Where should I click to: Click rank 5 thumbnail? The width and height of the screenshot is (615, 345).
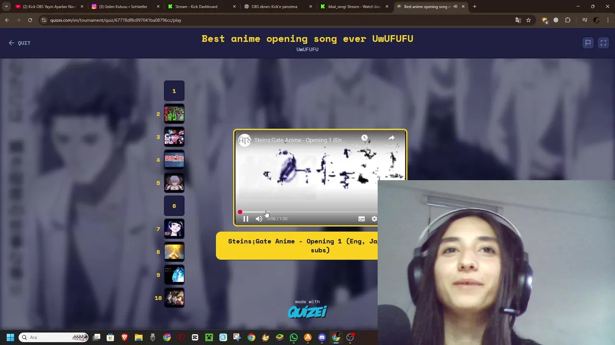174,183
